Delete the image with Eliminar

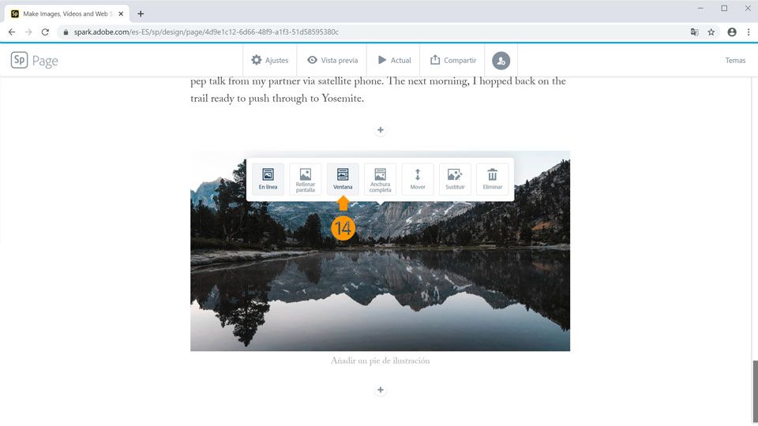point(492,179)
